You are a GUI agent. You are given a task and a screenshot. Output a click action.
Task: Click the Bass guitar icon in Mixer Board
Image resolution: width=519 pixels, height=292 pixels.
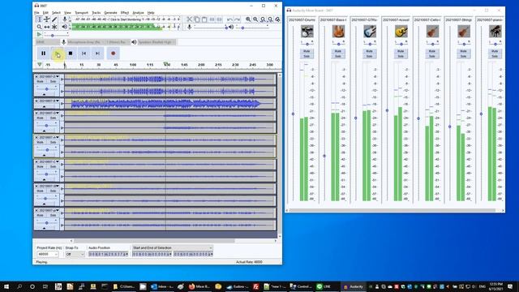click(338, 32)
